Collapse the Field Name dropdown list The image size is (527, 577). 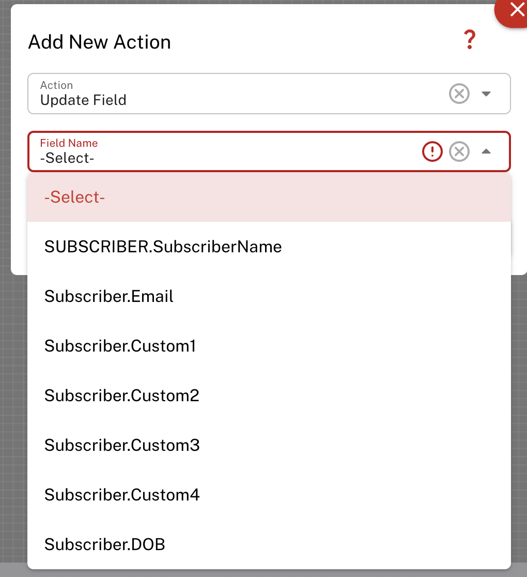(486, 151)
